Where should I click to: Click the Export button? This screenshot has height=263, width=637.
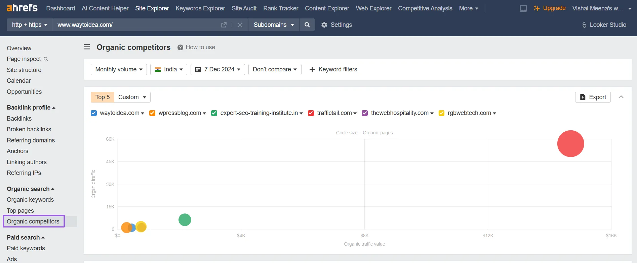593,97
